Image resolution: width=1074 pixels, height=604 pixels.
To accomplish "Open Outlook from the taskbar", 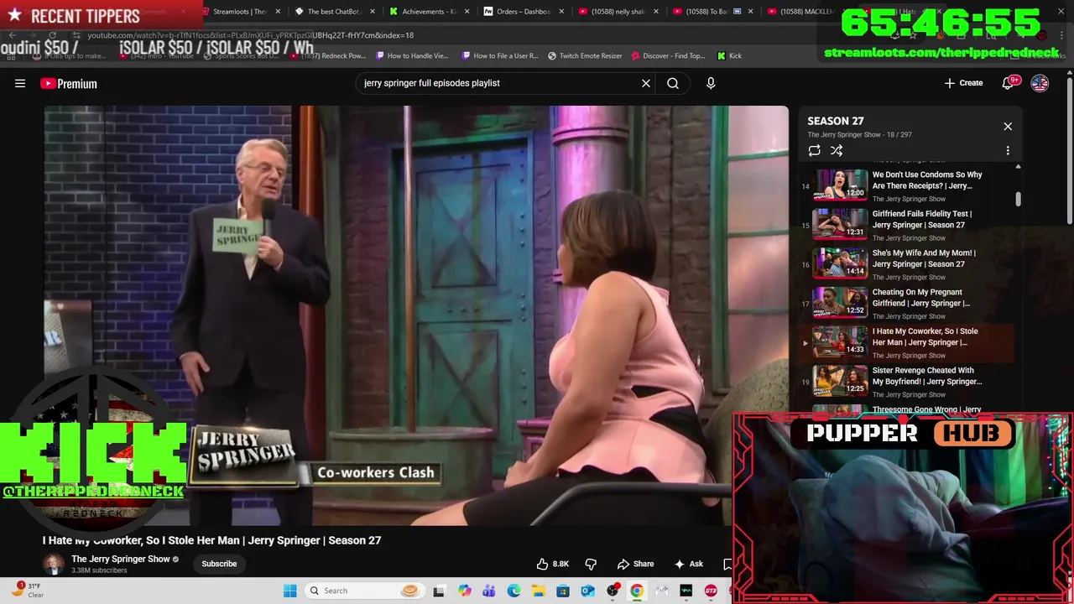I will coord(587,591).
